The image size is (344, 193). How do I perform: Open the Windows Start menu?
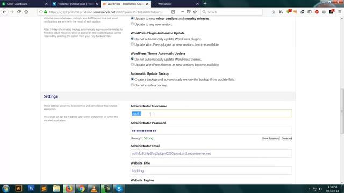[6, 189]
